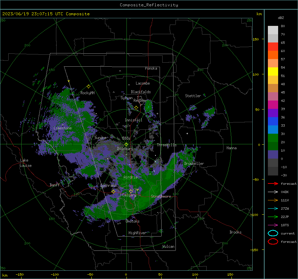Click the purple 36-39 dBZ swatch
This screenshot has height=279, width=298.
[273, 113]
